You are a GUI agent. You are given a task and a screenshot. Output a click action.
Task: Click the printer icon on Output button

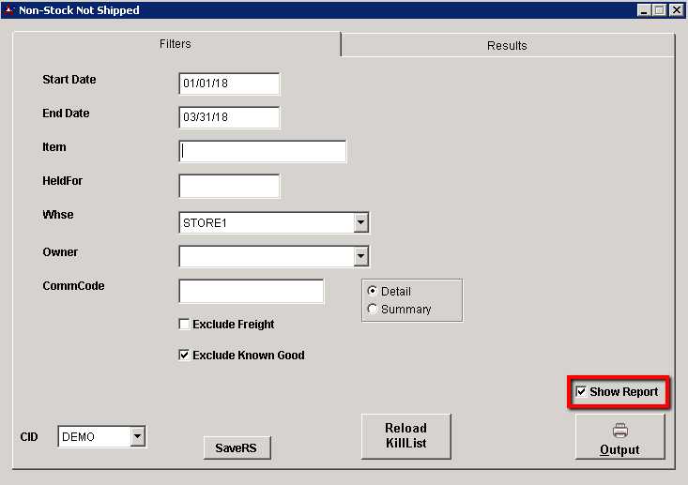tap(620, 431)
